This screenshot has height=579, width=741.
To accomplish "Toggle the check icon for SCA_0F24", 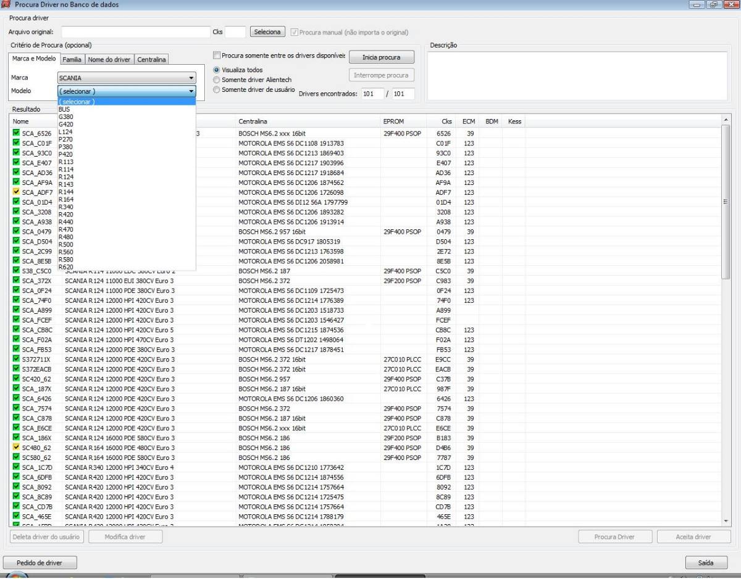I will 16,290.
